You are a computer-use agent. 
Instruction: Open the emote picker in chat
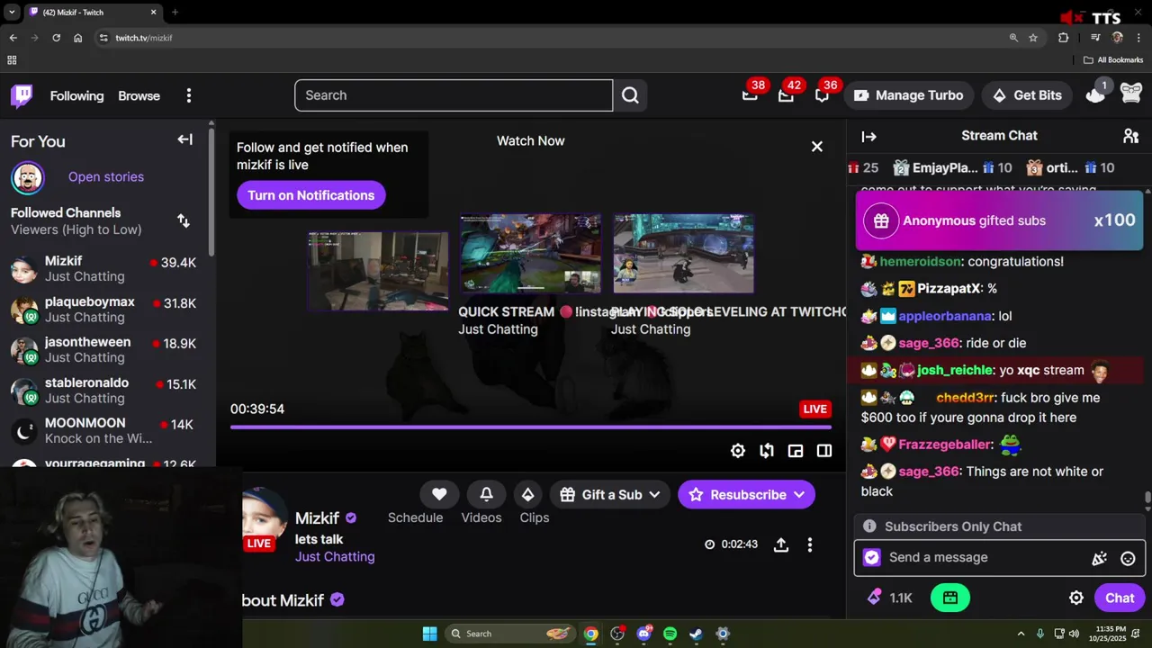point(1128,558)
